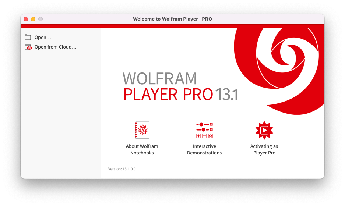Click the Interactive Demonstrations sliders icon
The height and width of the screenshot is (206, 345).
204,130
